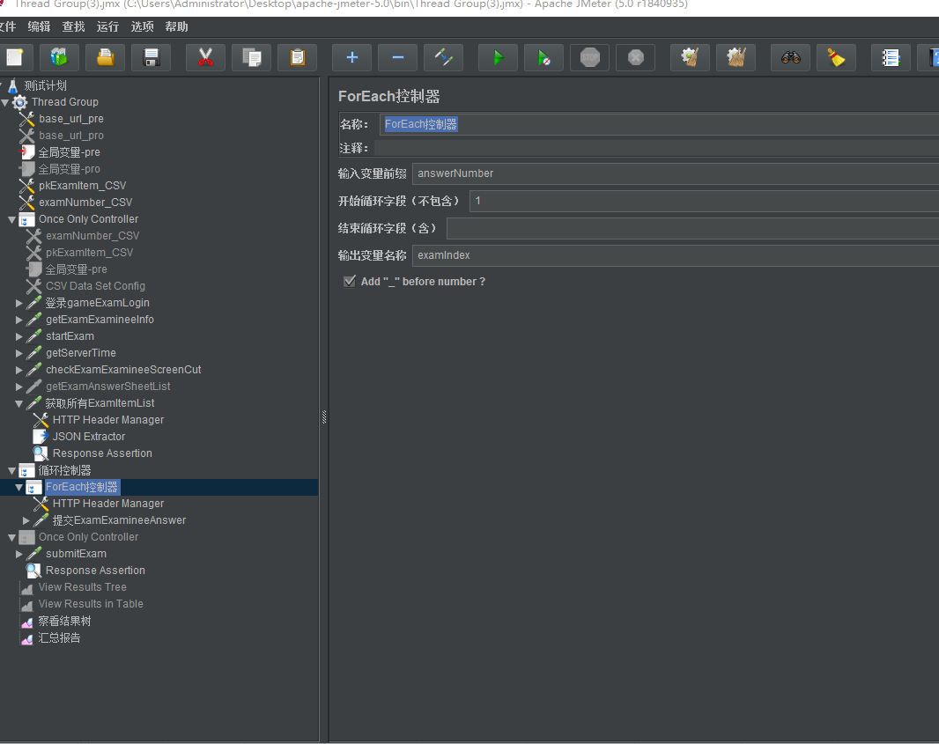939x744 pixels.
Task: Click the Clear All results icon
Action: [736, 57]
